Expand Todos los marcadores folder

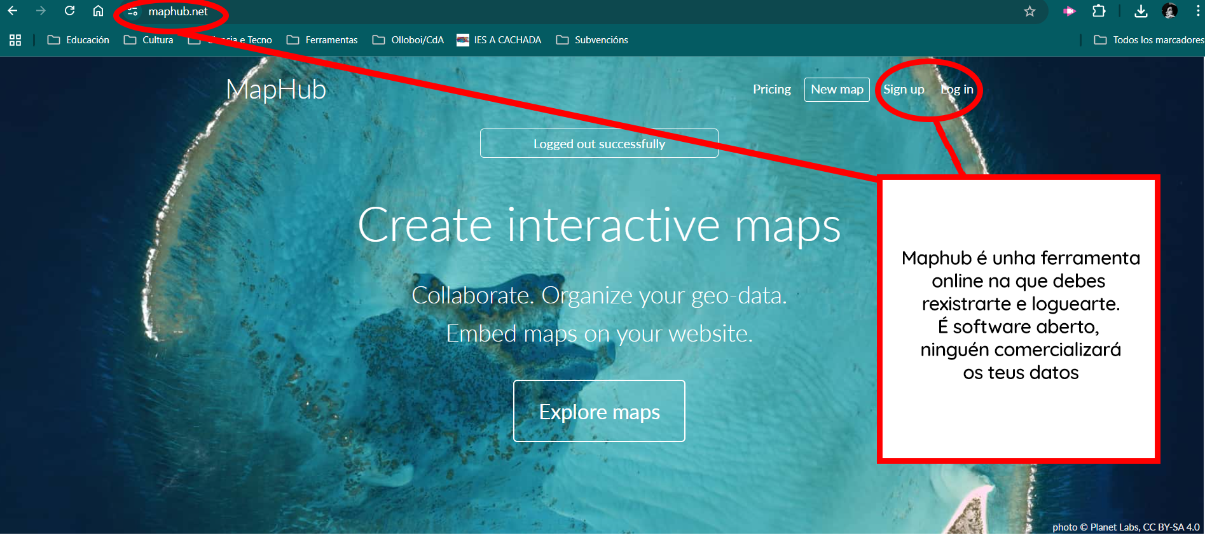click(1148, 40)
